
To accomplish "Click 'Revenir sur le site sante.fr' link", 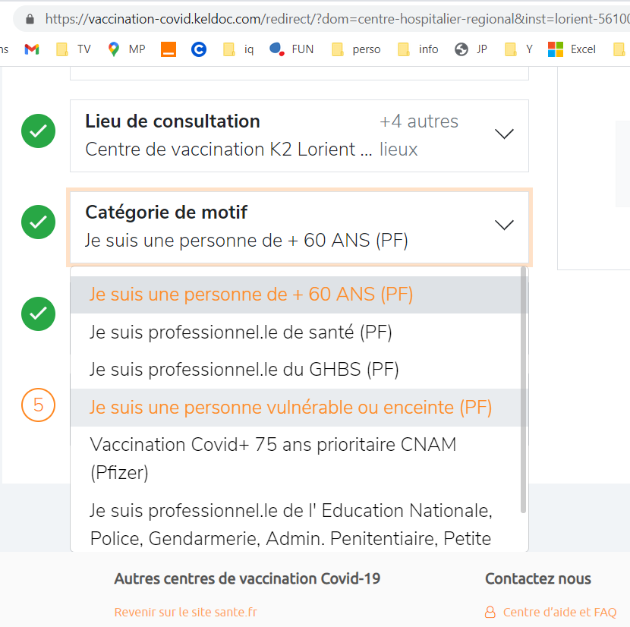I will [x=186, y=612].
